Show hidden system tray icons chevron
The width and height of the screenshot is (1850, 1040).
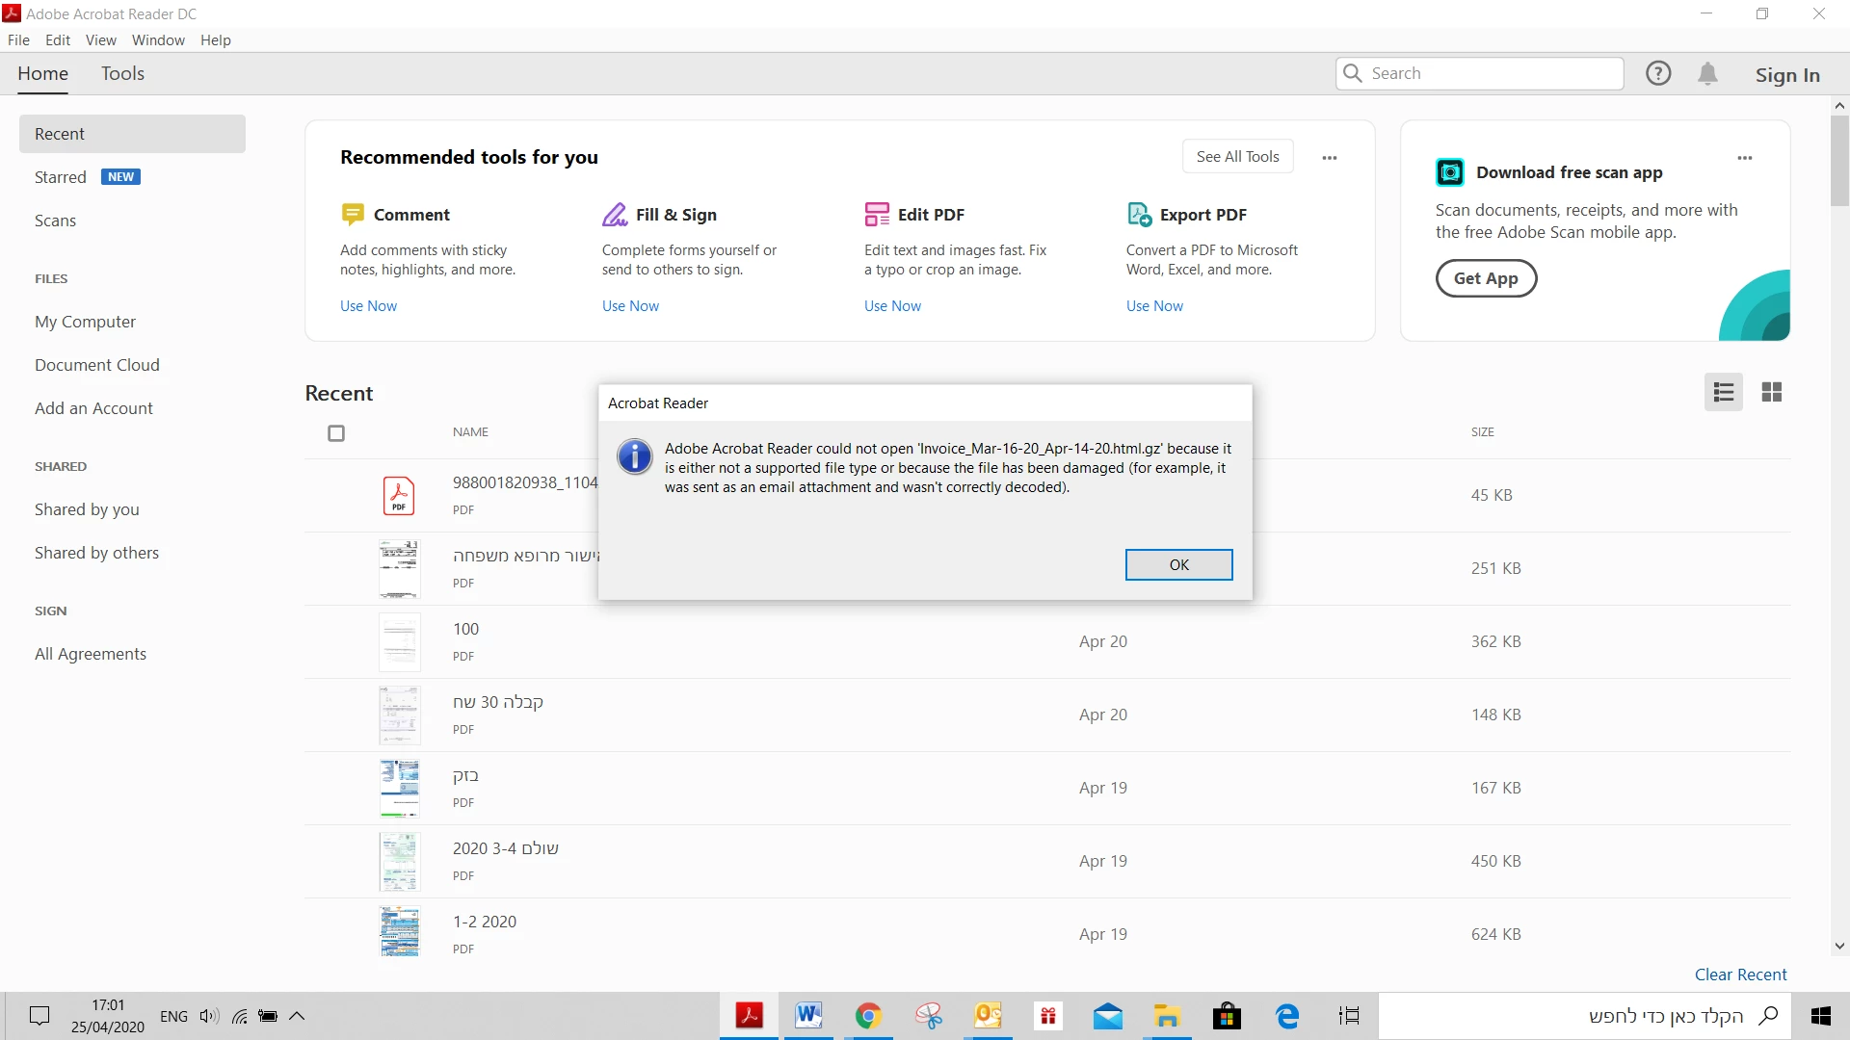click(297, 1016)
